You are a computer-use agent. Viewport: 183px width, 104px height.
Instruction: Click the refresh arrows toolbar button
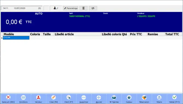(x=93, y=8)
